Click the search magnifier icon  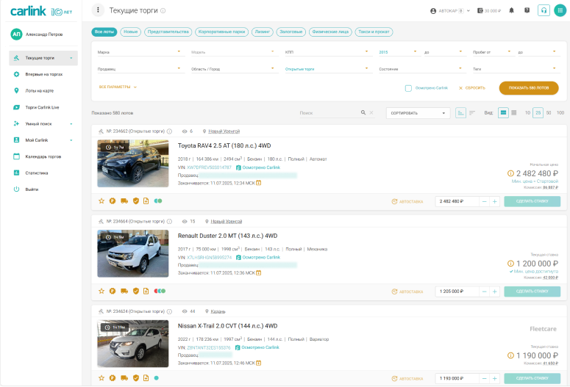point(363,113)
